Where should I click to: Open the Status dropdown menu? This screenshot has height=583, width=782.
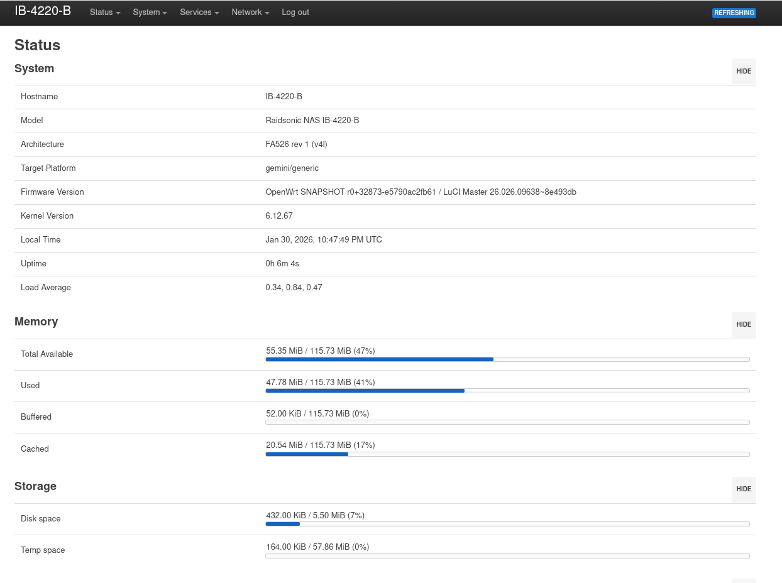(x=104, y=13)
